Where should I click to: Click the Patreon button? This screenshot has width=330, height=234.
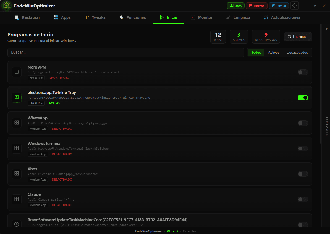point(256,6)
